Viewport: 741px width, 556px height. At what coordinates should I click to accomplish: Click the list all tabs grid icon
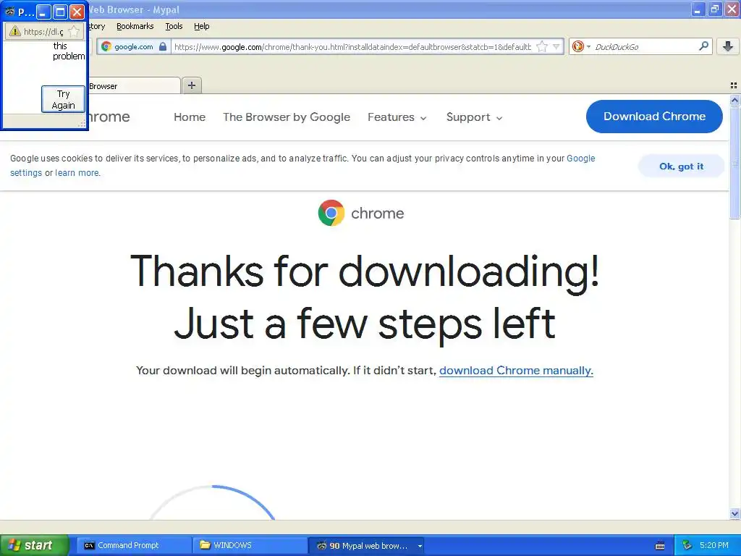point(734,85)
